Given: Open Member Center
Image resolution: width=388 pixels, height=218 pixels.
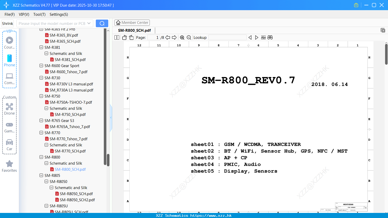Looking at the screenshot, I should point(132,23).
